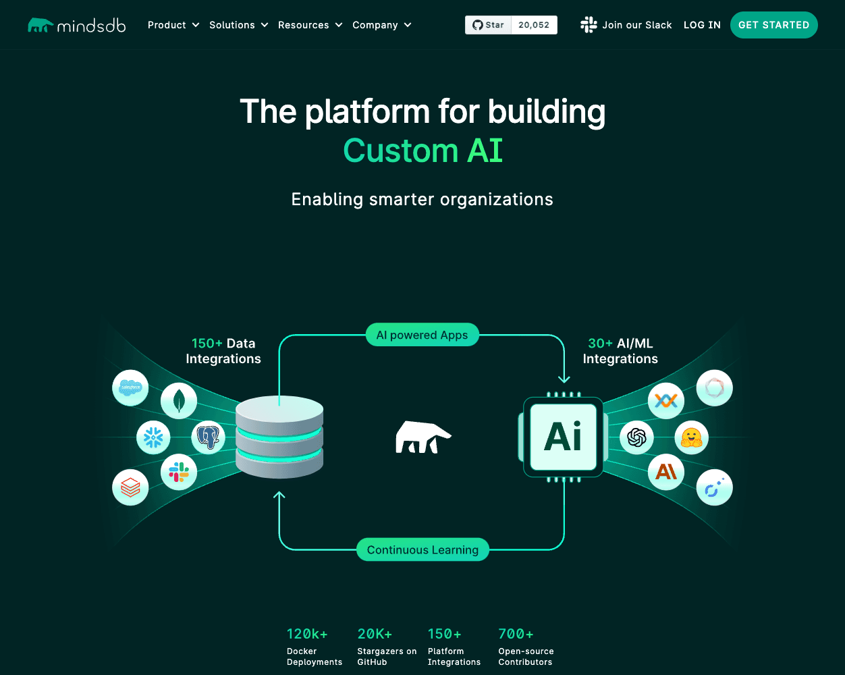Expand the Product dropdown chevron

[196, 25]
